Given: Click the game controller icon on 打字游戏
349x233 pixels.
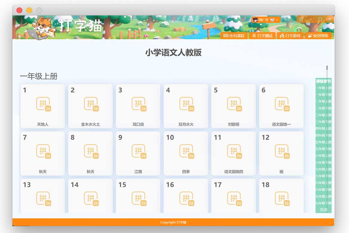Looking at the screenshot, I should [282, 35].
